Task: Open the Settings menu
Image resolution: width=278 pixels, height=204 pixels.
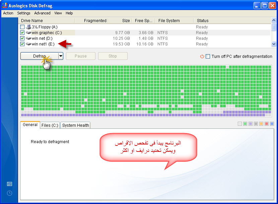Action: tap(23, 13)
